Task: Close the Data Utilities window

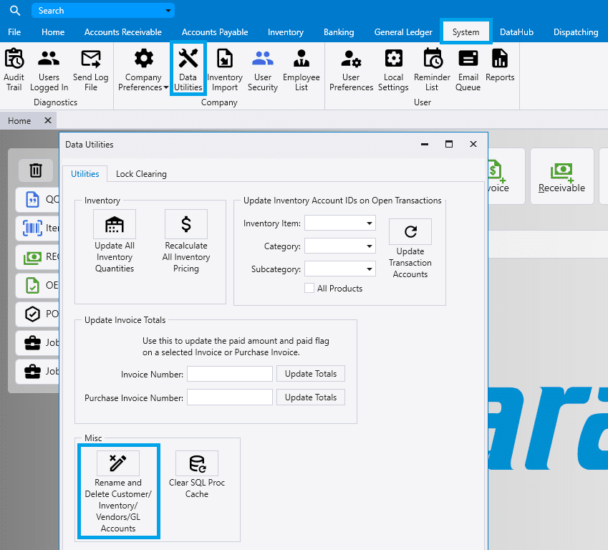Action: [x=473, y=144]
